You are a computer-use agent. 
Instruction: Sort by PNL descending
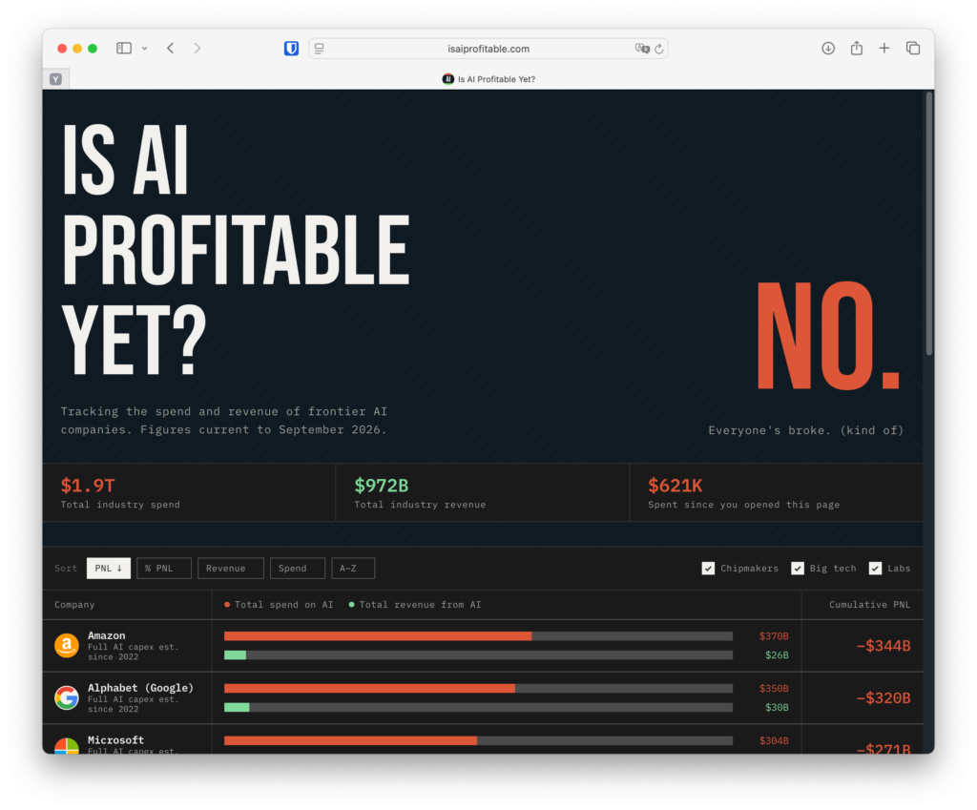click(x=109, y=569)
